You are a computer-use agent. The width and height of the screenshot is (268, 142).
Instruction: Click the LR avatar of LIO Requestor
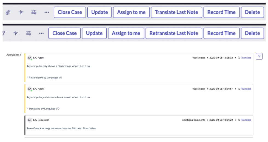click(x=30, y=120)
